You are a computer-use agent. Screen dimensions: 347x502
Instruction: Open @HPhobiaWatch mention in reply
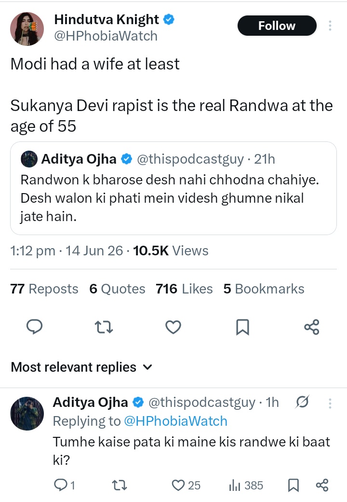(175, 421)
